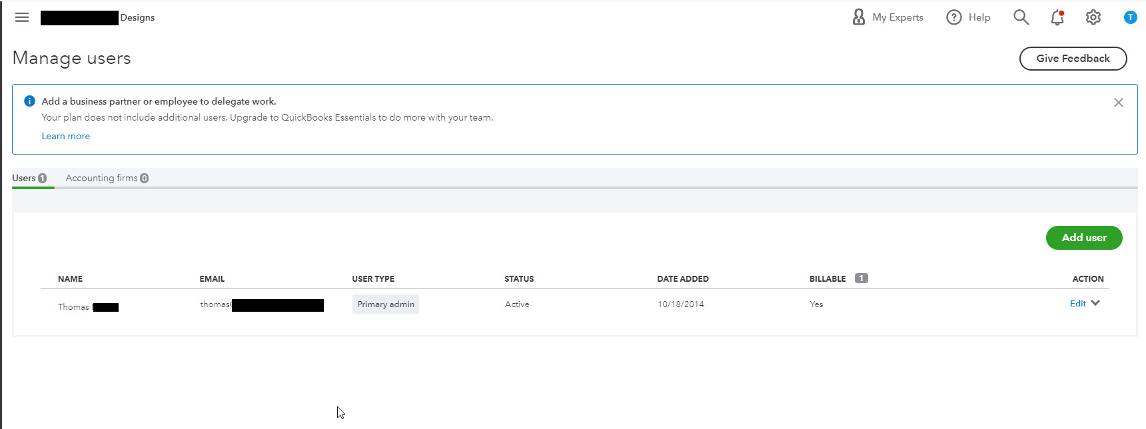Click Edit link for Thomas

1077,304
